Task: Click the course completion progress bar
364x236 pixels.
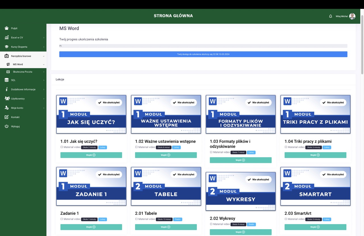Action: pyautogui.click(x=203, y=46)
